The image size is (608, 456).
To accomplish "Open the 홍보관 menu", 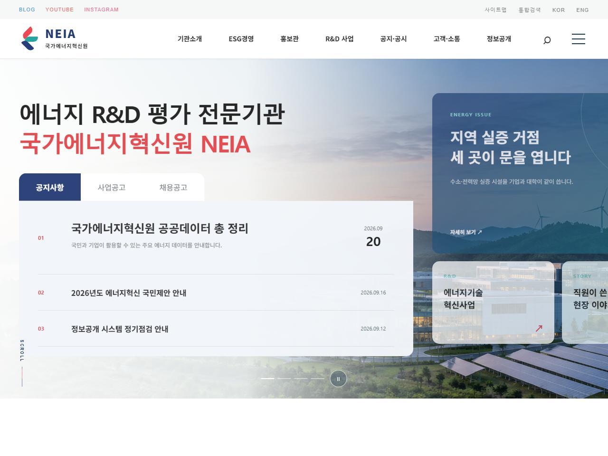I will tap(289, 39).
